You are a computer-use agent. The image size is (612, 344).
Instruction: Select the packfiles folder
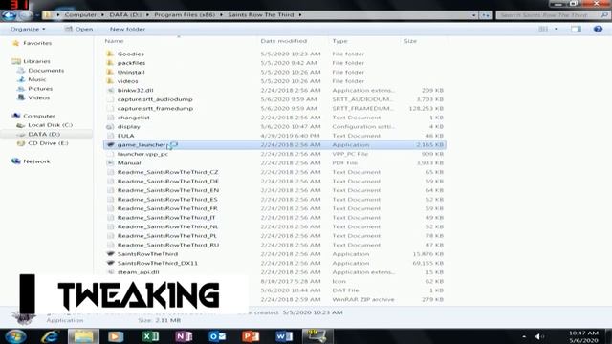[131, 63]
